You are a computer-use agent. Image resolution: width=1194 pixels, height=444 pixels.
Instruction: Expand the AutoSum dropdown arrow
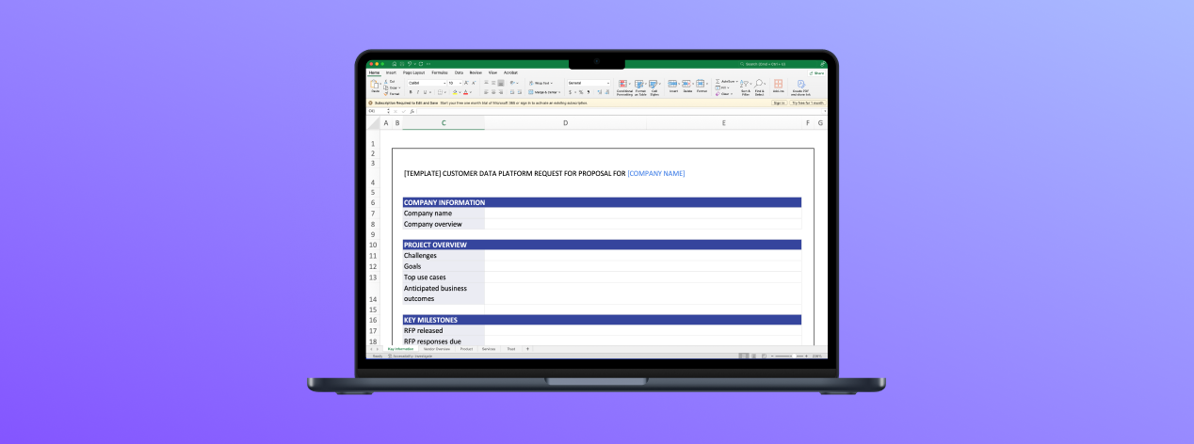[736, 81]
